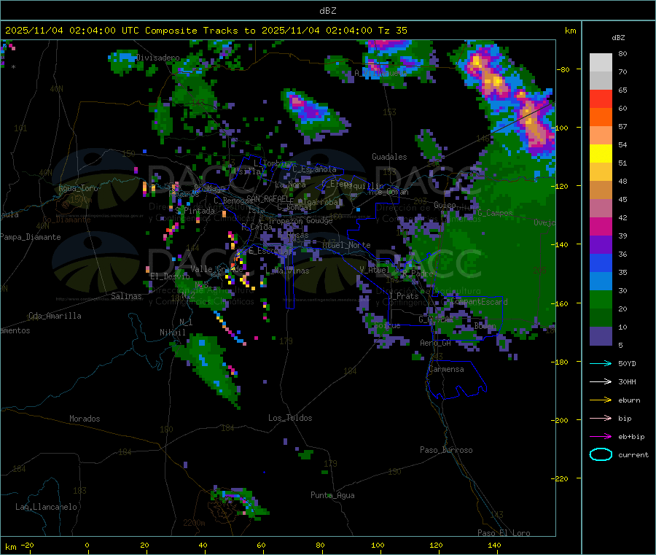Select the purple swatch between 39 and 36
Image resolution: width=656 pixels, height=555 pixels.
tap(601, 245)
